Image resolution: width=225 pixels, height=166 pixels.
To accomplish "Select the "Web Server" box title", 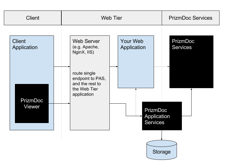I will [86, 41].
